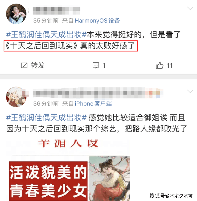Click the iPhone 客户端 source link
The width and height of the screenshot is (197, 201).
pos(93,103)
